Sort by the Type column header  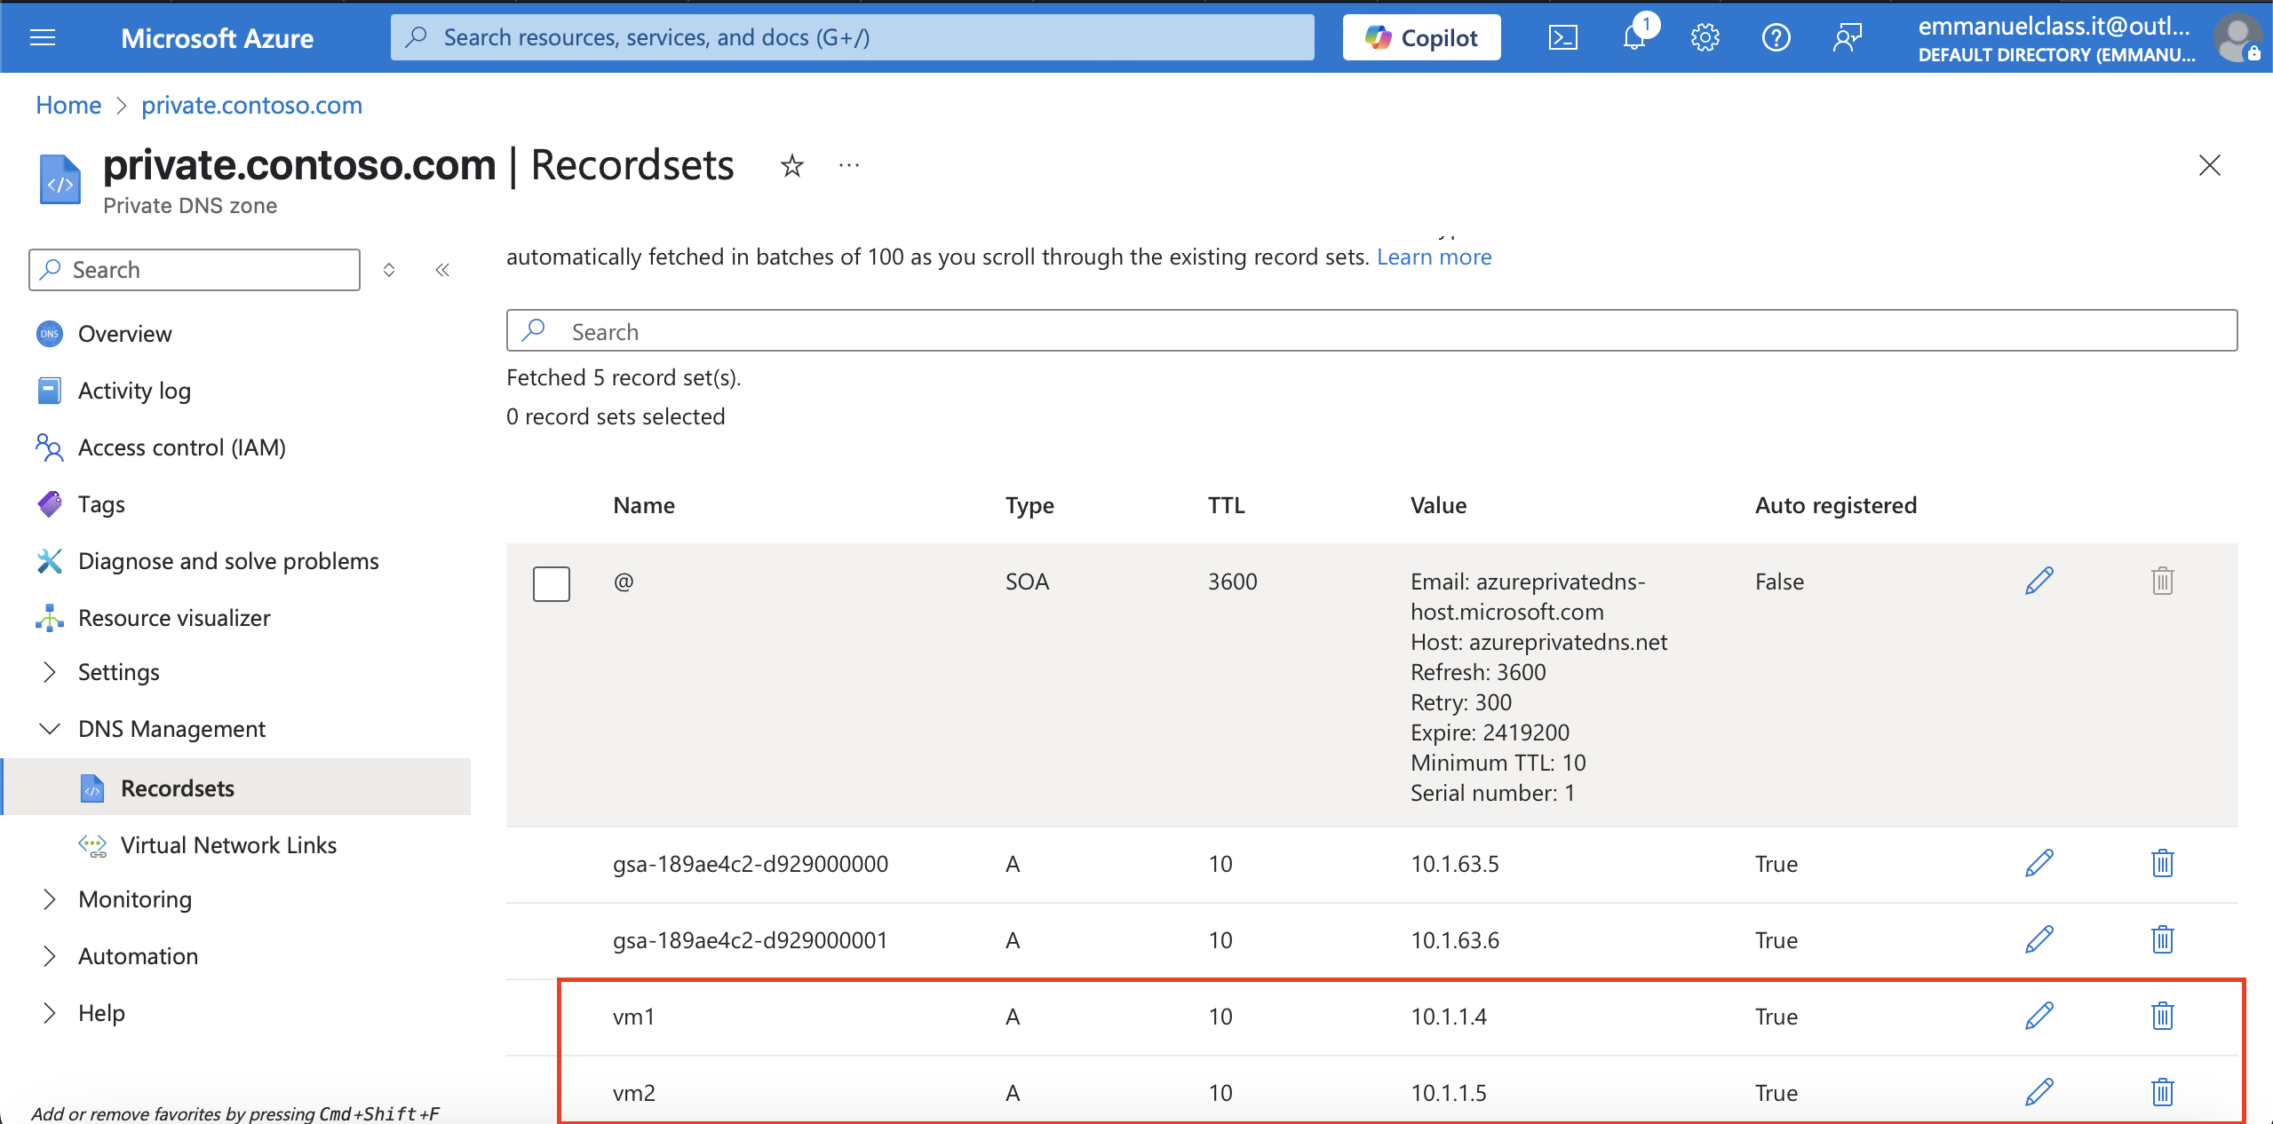pyautogui.click(x=1029, y=505)
